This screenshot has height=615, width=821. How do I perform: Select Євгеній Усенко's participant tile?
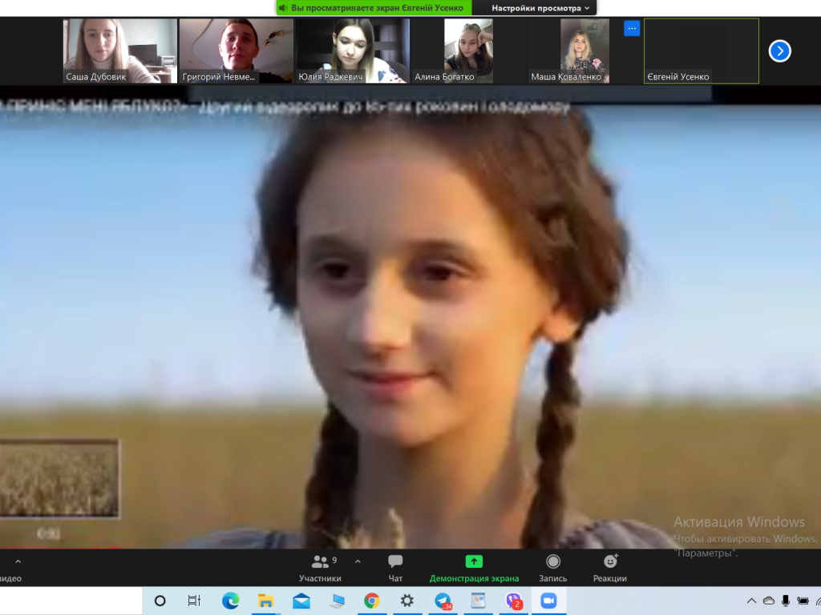coord(701,51)
